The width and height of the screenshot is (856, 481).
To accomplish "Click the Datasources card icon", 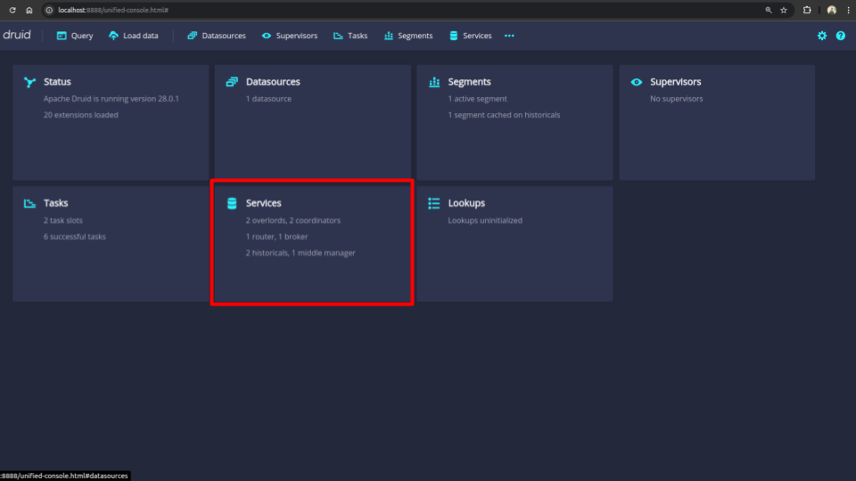I will coord(233,82).
